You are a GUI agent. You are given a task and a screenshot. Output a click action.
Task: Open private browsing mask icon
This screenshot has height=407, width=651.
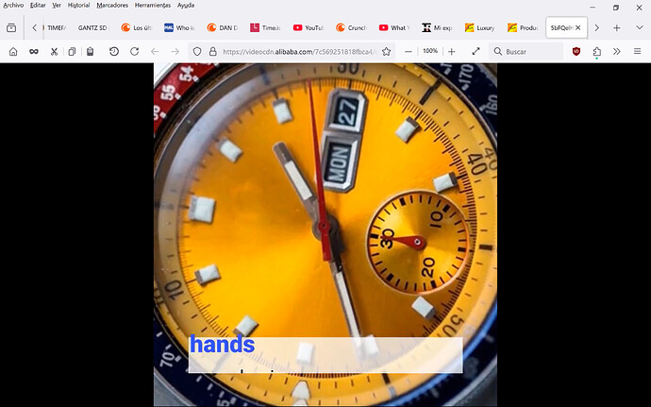coord(34,52)
